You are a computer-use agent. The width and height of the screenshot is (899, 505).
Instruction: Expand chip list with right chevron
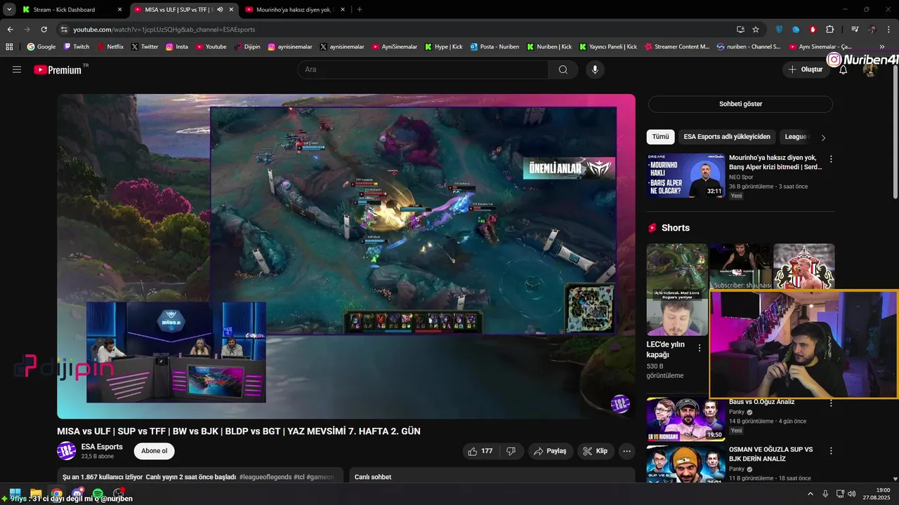click(823, 137)
